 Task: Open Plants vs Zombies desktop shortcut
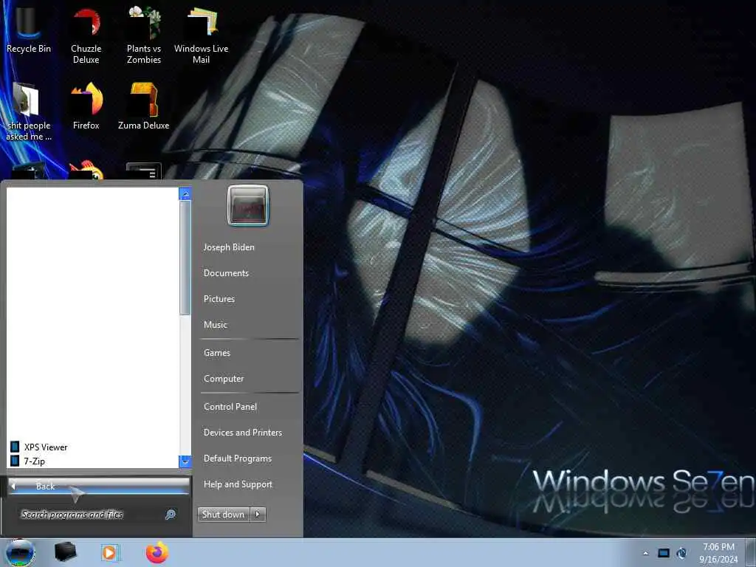(144, 36)
